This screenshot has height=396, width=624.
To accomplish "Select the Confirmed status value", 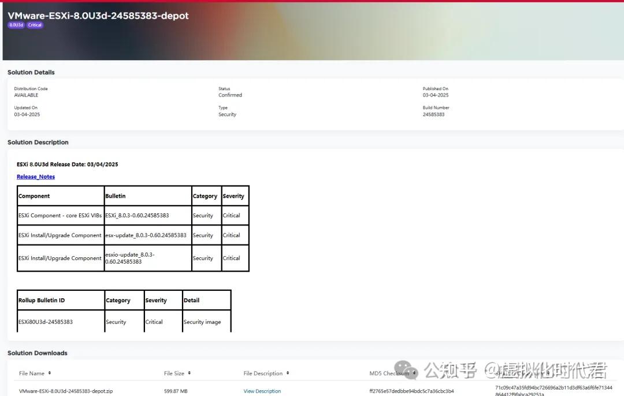I will [230, 95].
